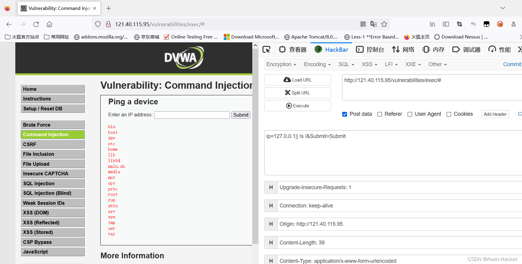Click the H icon beside Content-Length: 39

coord(271,243)
